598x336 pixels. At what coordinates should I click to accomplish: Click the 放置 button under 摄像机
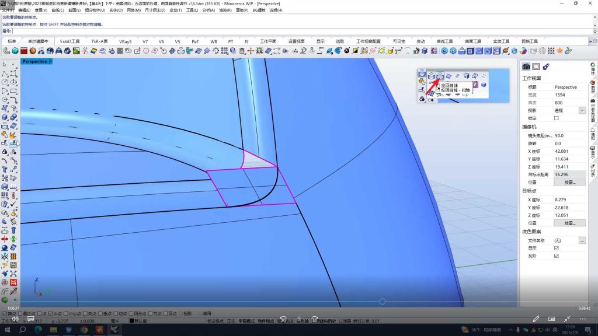[x=569, y=183]
